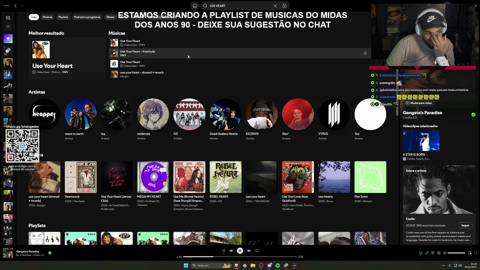Select the Músicas filter chip
This screenshot has height=270, width=480.
pyautogui.click(x=48, y=17)
